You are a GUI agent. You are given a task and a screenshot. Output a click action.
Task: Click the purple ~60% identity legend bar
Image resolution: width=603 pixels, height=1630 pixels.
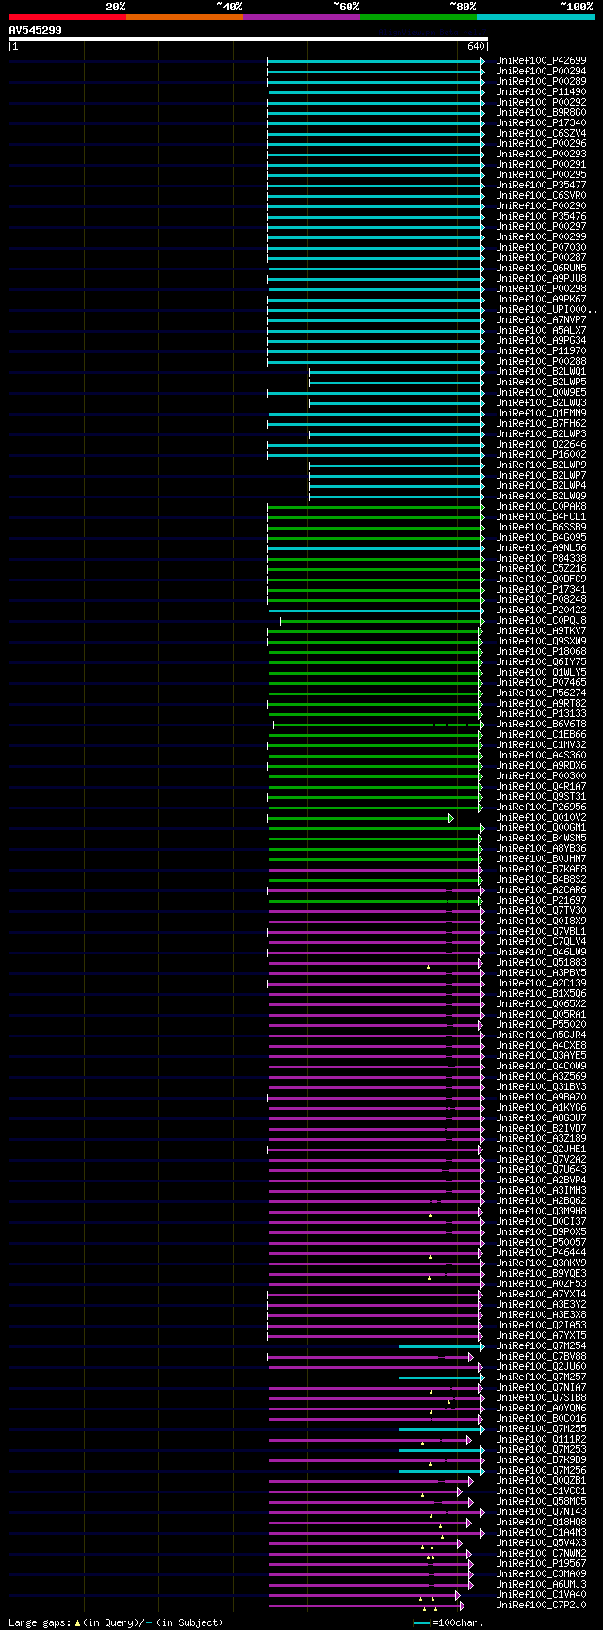point(301,17)
